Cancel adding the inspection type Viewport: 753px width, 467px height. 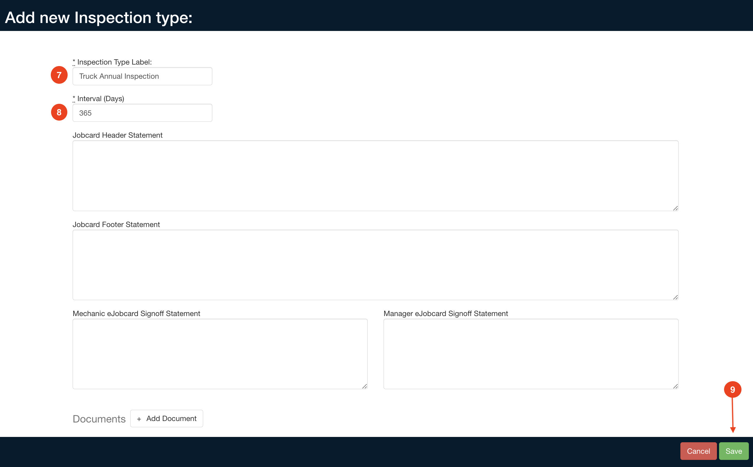[698, 451]
